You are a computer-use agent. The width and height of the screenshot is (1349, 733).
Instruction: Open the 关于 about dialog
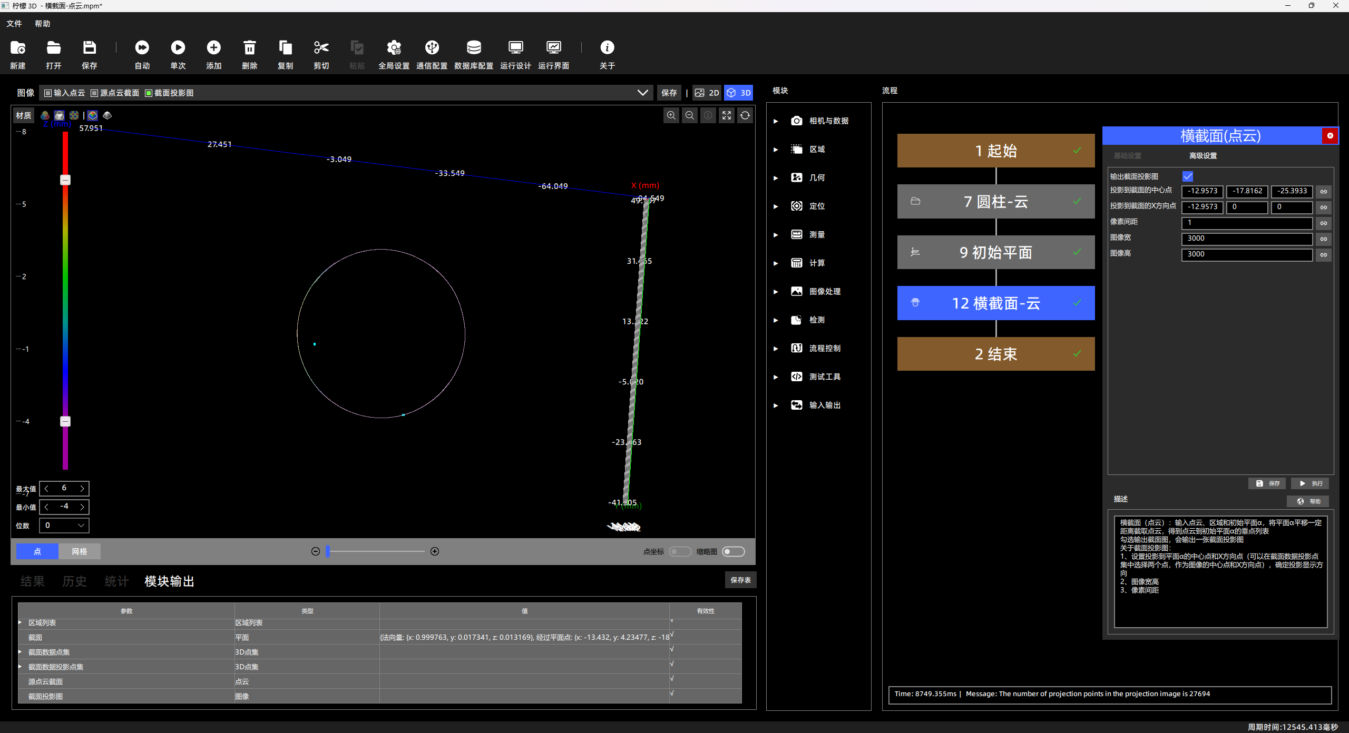point(608,54)
